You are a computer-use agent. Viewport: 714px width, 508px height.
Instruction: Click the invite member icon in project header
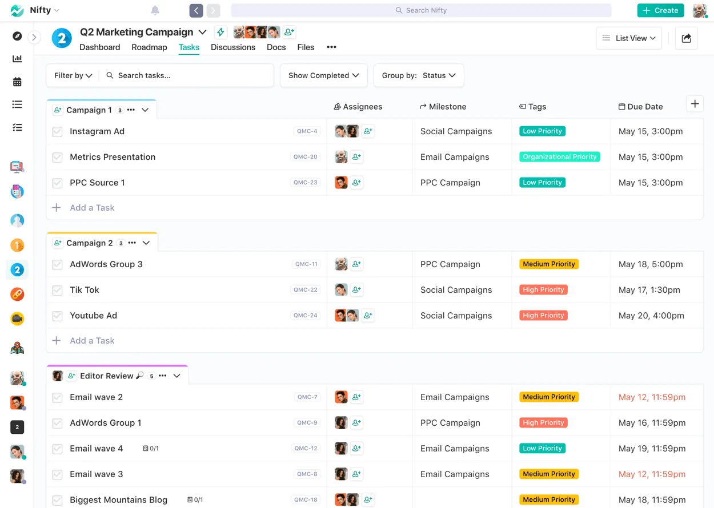pyautogui.click(x=288, y=32)
